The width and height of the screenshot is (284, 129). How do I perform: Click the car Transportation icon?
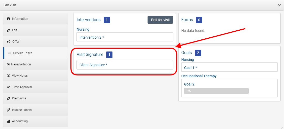(x=8, y=64)
